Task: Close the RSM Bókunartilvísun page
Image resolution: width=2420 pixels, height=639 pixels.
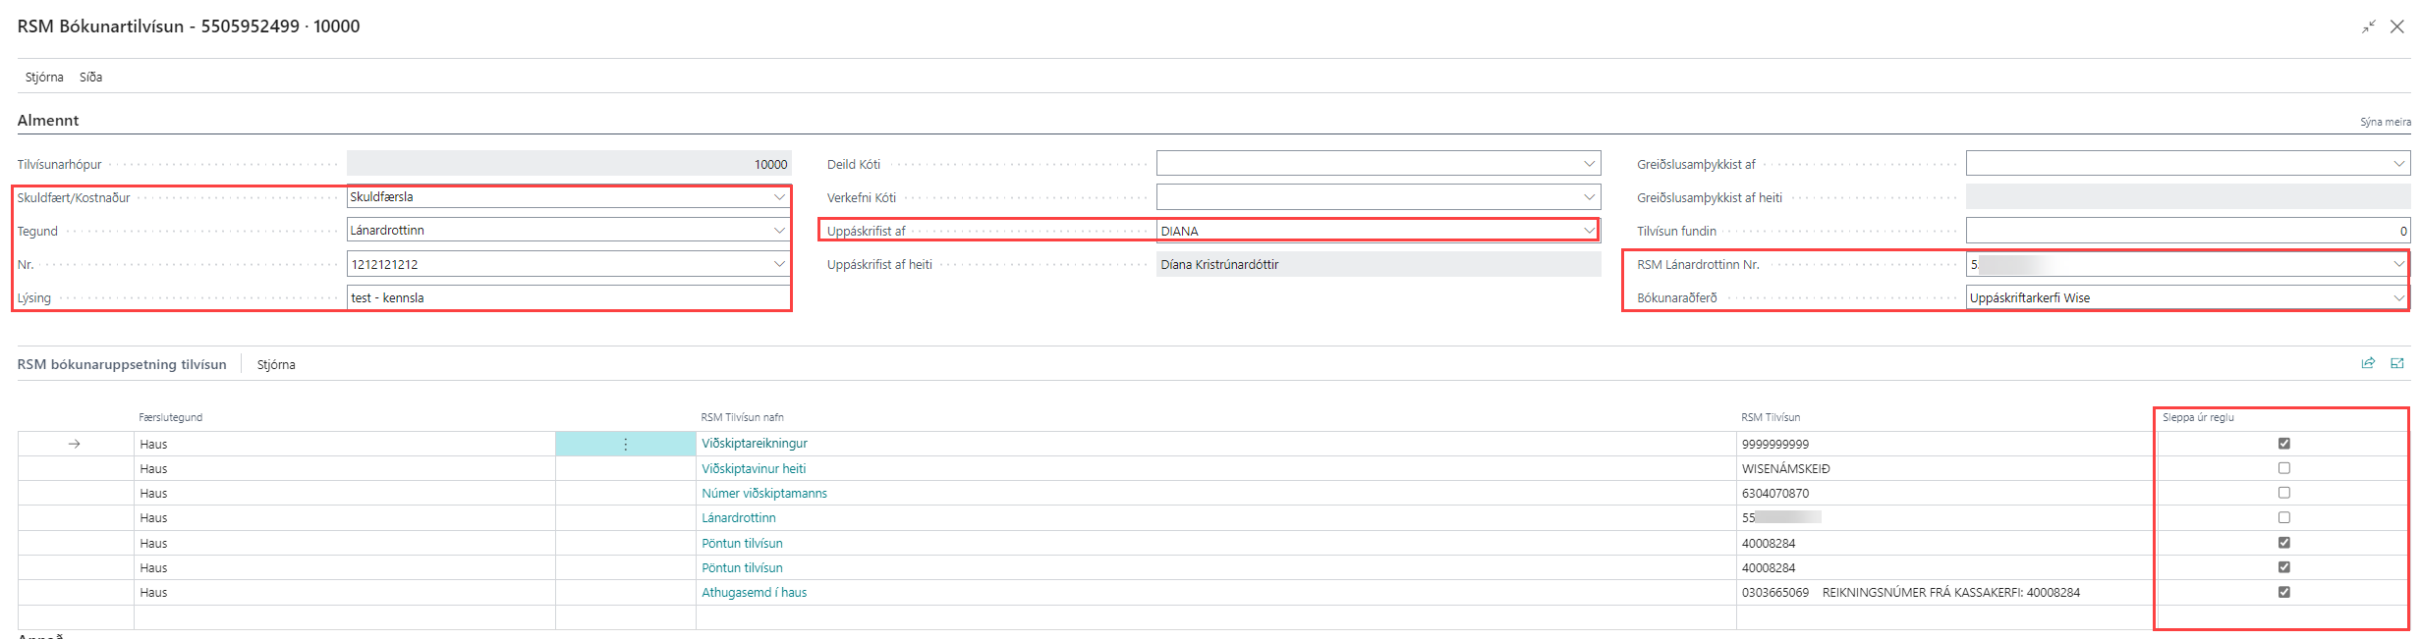Action: pos(2397,27)
